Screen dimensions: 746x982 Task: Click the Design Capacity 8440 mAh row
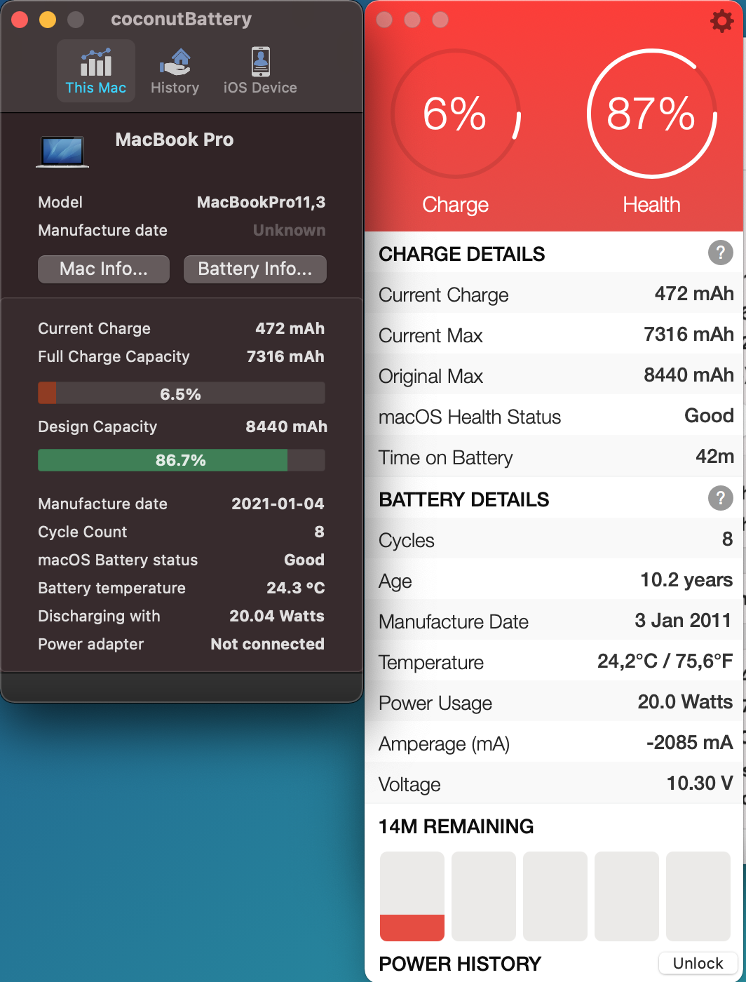(x=182, y=427)
